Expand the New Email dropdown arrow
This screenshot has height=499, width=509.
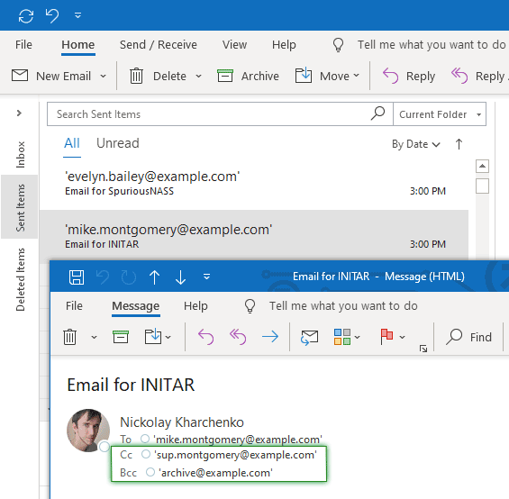104,77
